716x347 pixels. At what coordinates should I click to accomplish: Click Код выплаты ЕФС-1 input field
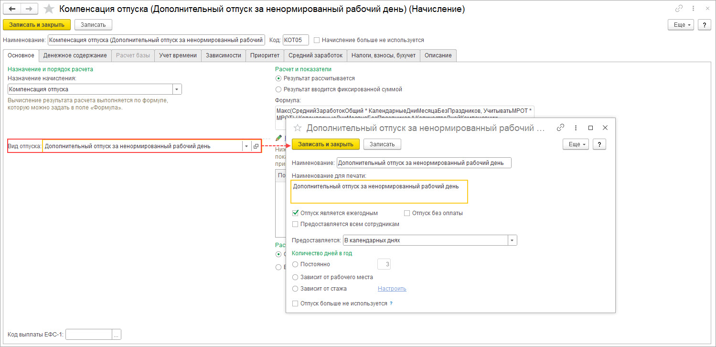[88, 335]
